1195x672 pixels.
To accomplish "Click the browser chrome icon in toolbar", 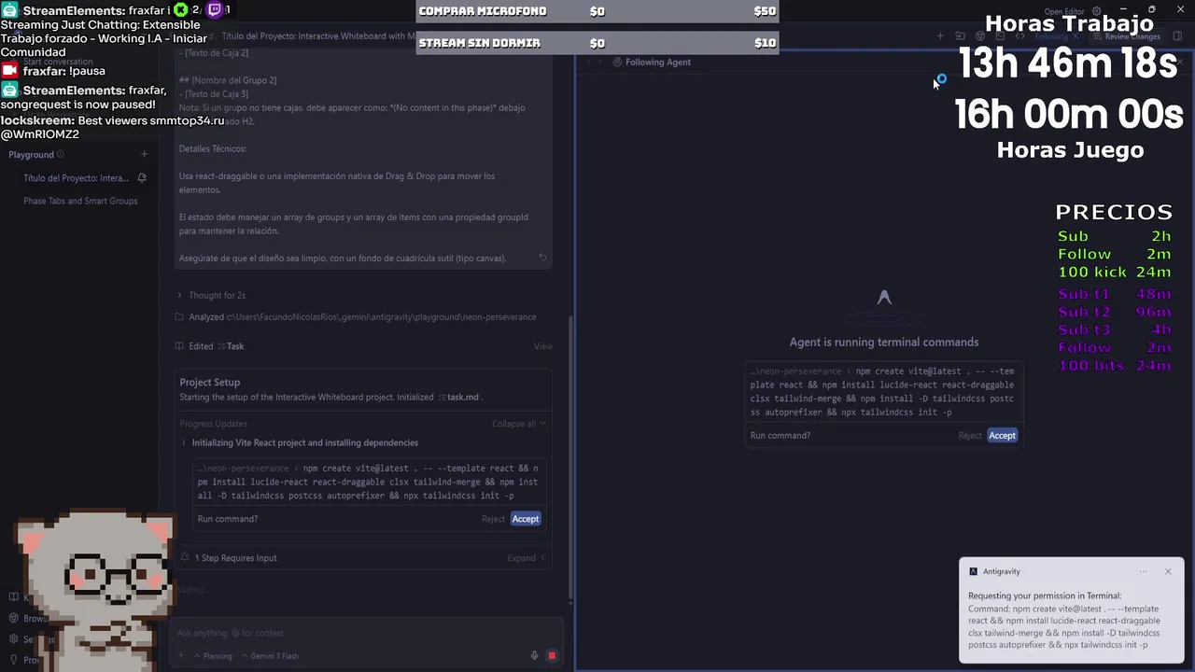I will [x=980, y=36].
